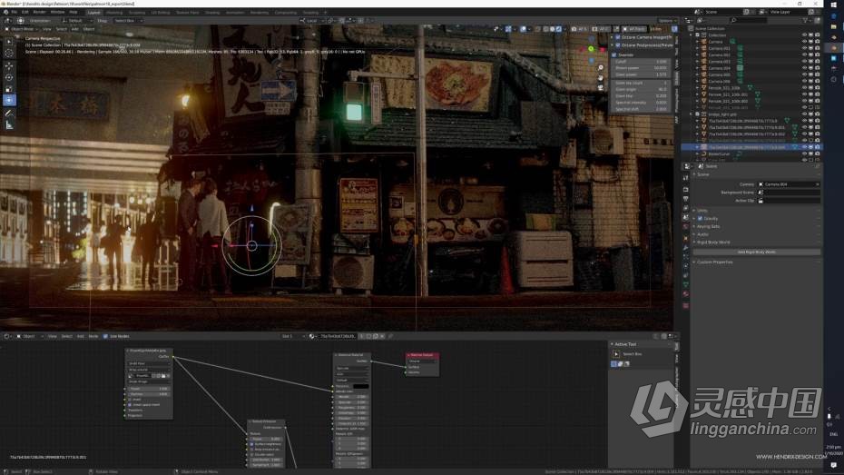
Task: Toggle visibility eye of Collection row
Action: point(804,35)
